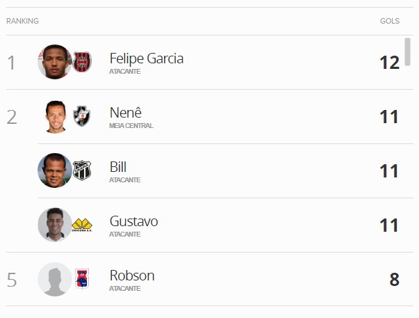The height and width of the screenshot is (318, 419).
Task: Open Gustavo's player photo
Action: (x=54, y=225)
